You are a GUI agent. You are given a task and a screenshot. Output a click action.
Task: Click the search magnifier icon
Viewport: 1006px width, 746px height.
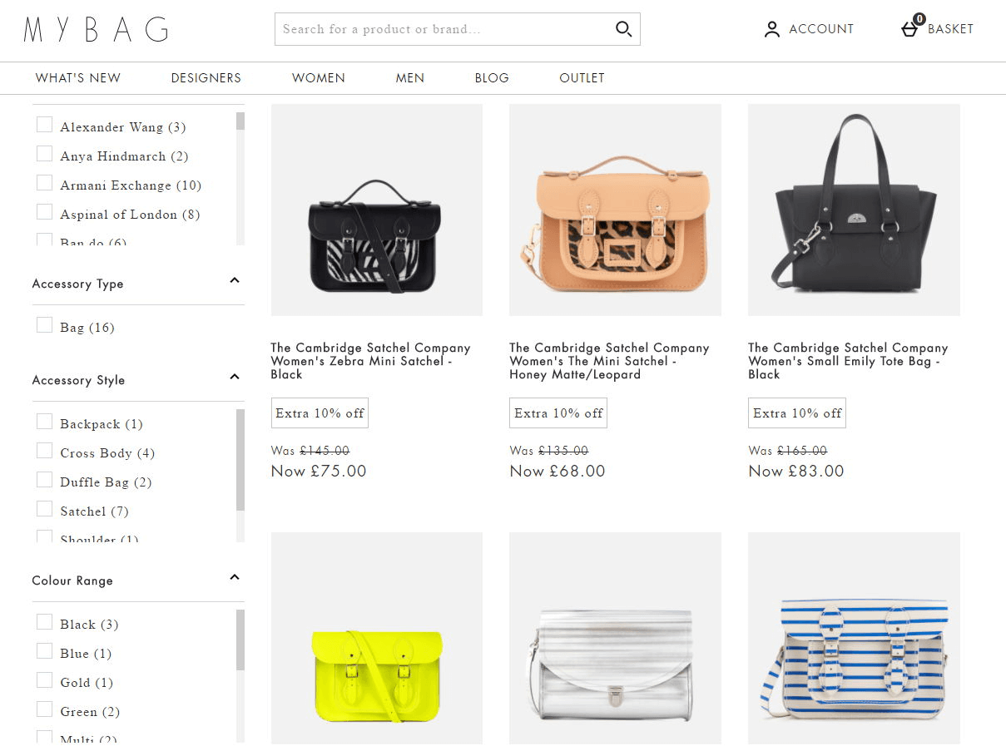tap(623, 29)
